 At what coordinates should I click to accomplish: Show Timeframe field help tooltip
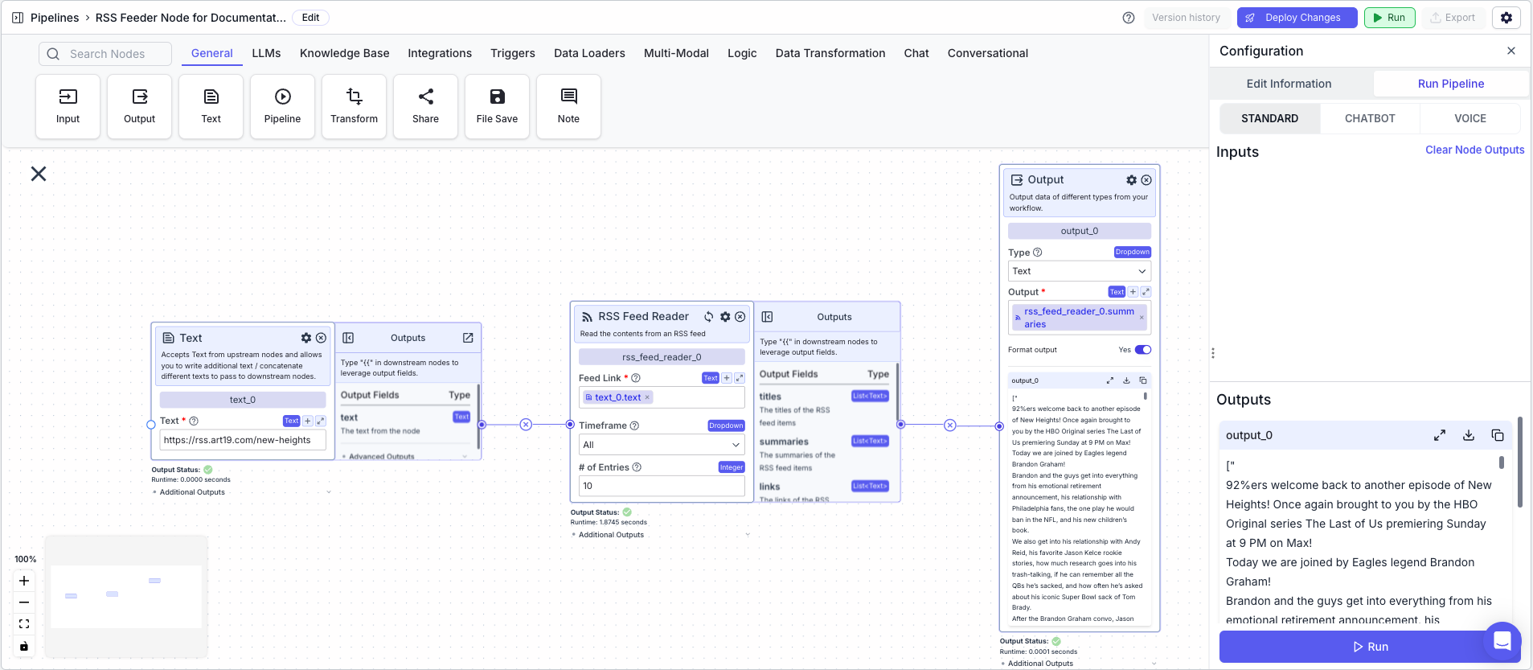[634, 425]
